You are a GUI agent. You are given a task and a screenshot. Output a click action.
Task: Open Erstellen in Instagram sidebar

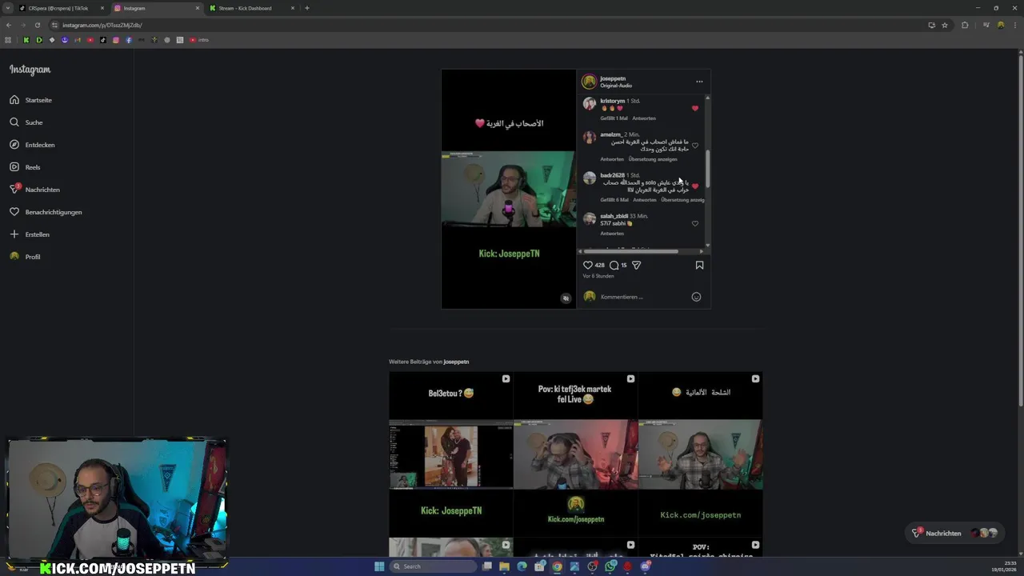point(30,234)
